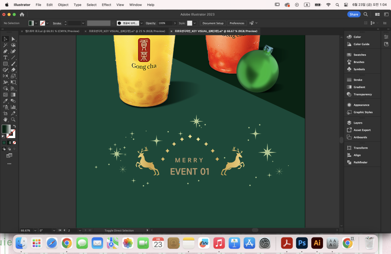Select the Scale tool
Screen dimensions: 391x254
pos(13,76)
